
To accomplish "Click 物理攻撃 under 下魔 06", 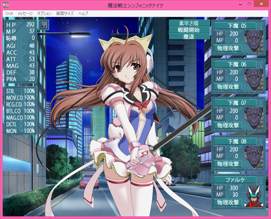I will (228, 87).
